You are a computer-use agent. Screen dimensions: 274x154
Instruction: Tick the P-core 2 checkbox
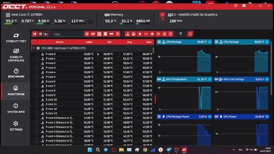[37, 63]
